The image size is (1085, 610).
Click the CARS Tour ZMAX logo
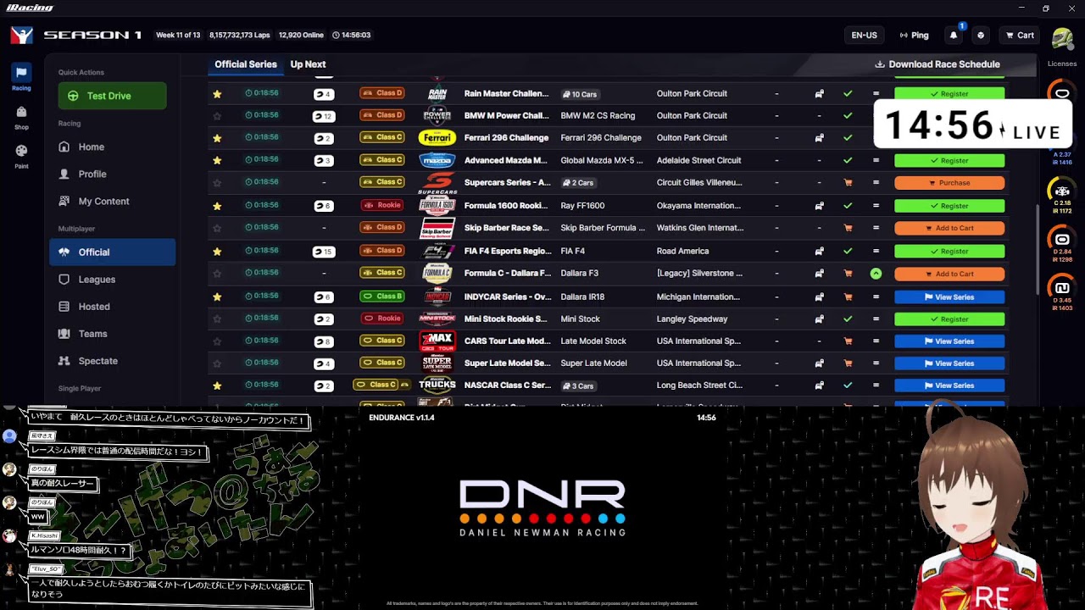437,341
